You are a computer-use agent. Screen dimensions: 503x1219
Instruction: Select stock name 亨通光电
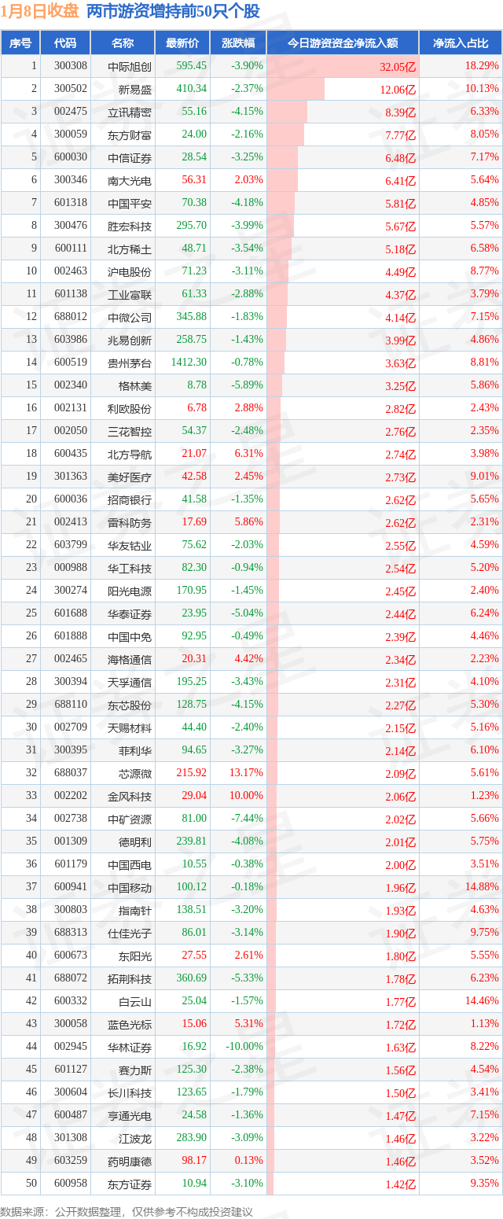coord(130,1116)
